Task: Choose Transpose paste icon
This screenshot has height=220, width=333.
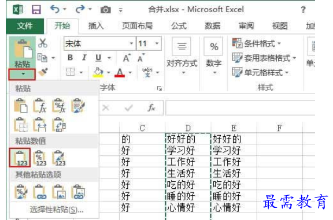Action: click(59, 125)
